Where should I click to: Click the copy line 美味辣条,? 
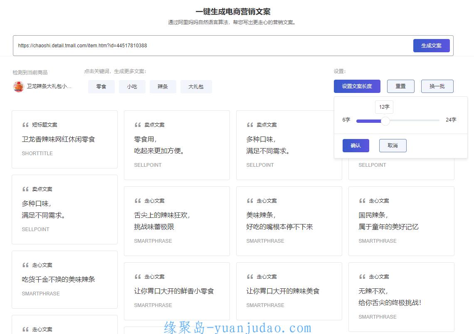(261, 215)
